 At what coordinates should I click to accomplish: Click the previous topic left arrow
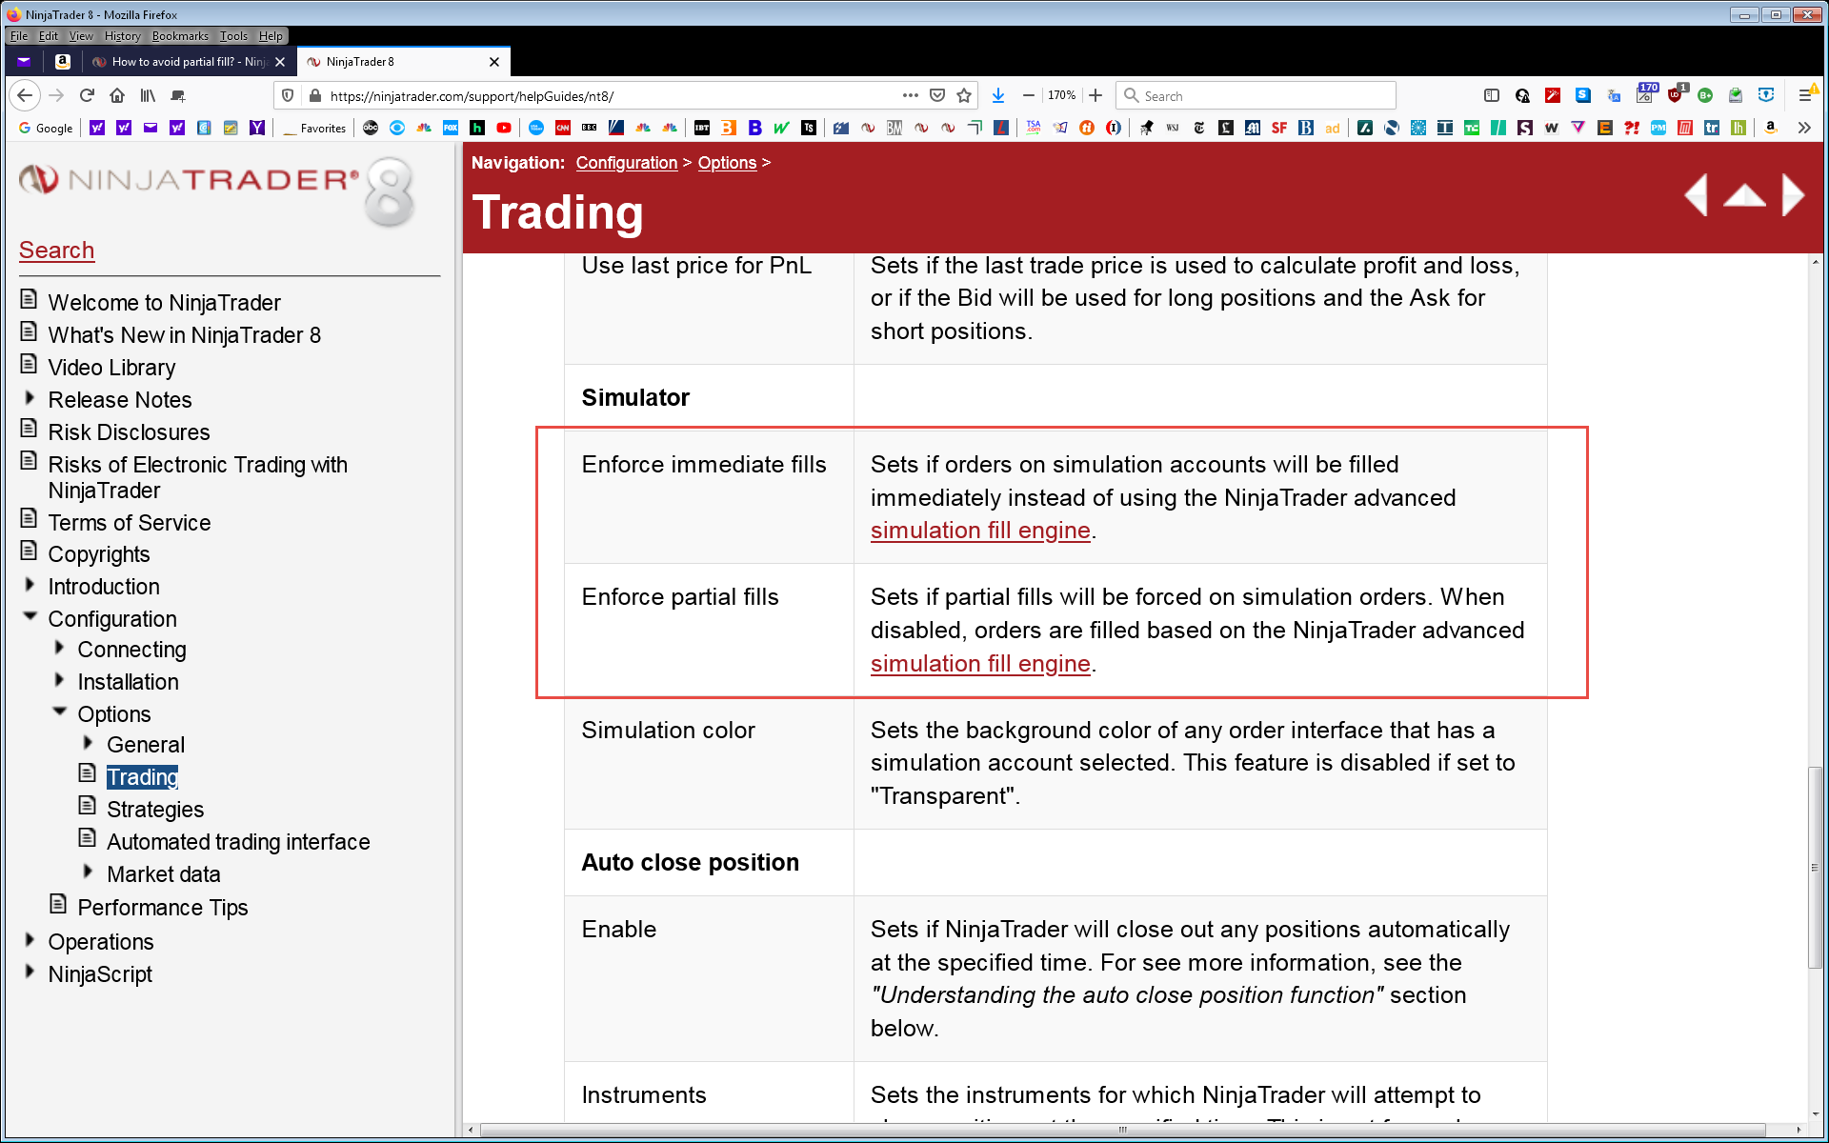pos(1697,195)
